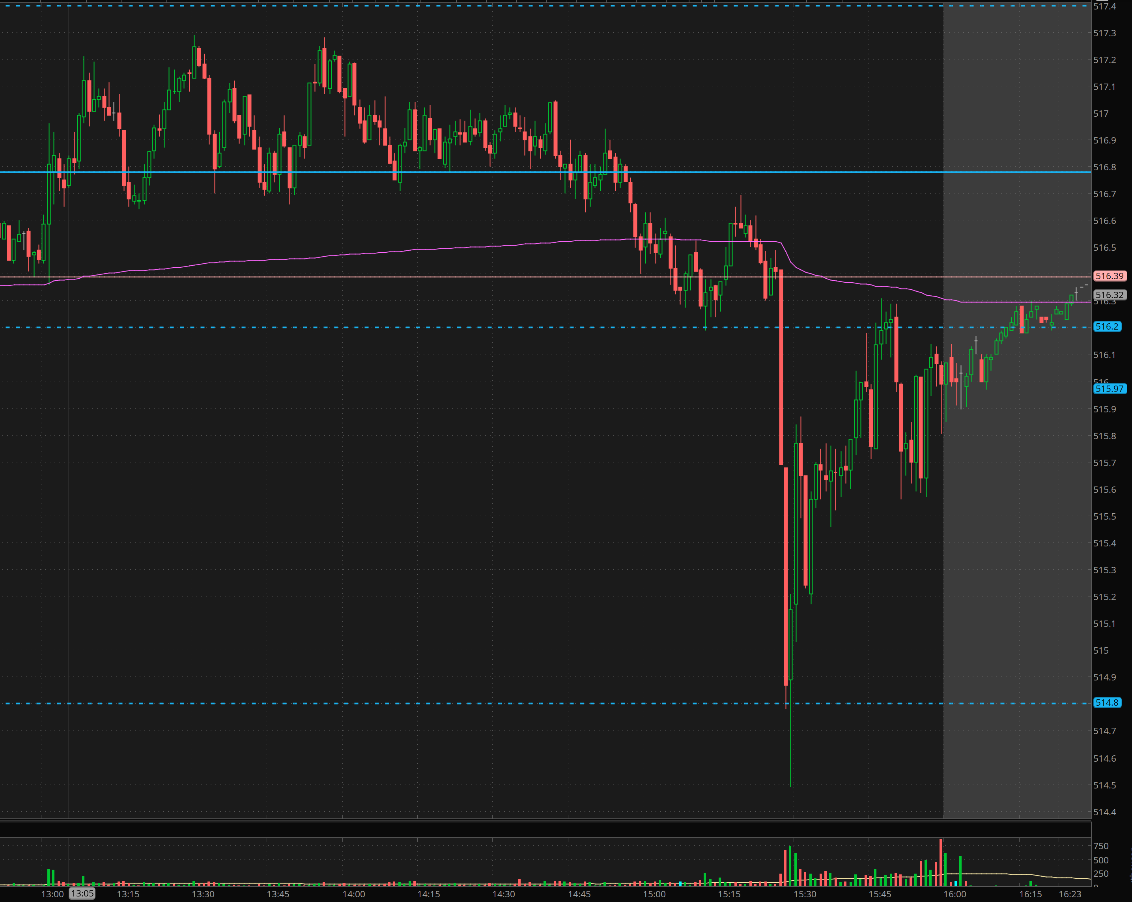Click the highlighted 13:05 time label
Viewport: 1132px width, 902px height.
pyautogui.click(x=82, y=894)
